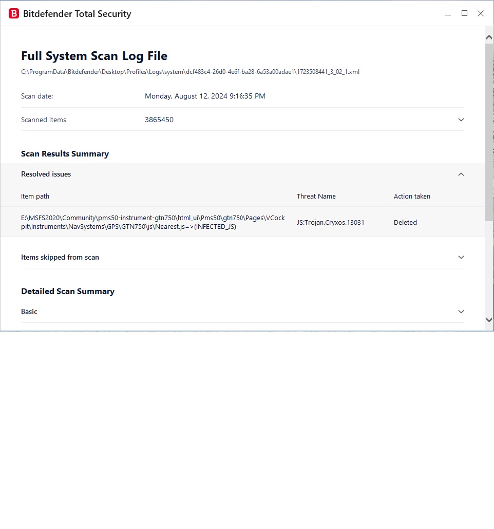Click the Bitdefender red B logo icon
The height and width of the screenshot is (529, 494).
point(14,13)
